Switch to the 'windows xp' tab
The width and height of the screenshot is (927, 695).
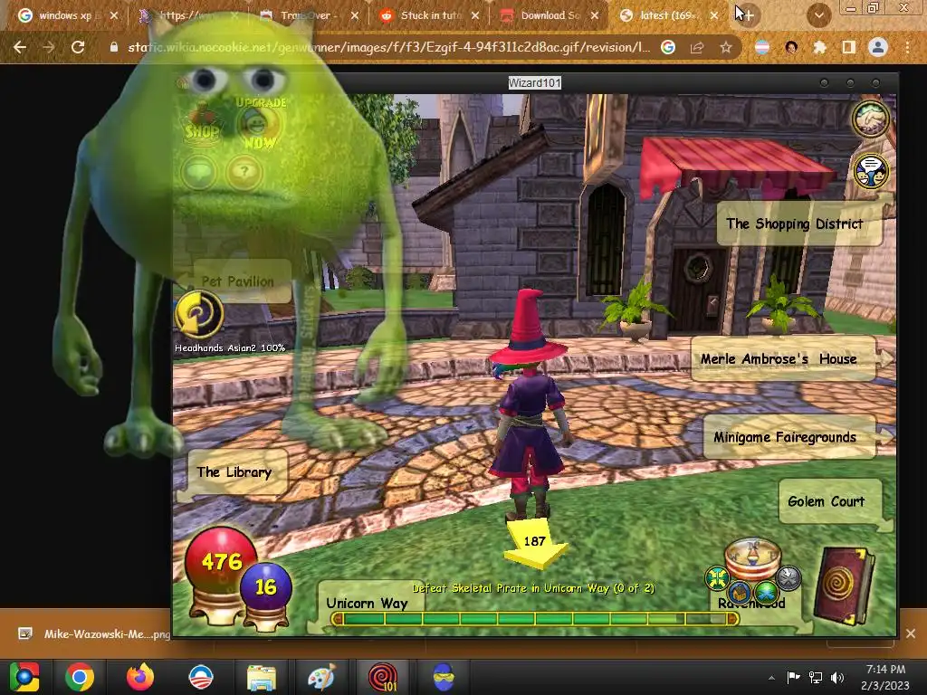pyautogui.click(x=64, y=15)
